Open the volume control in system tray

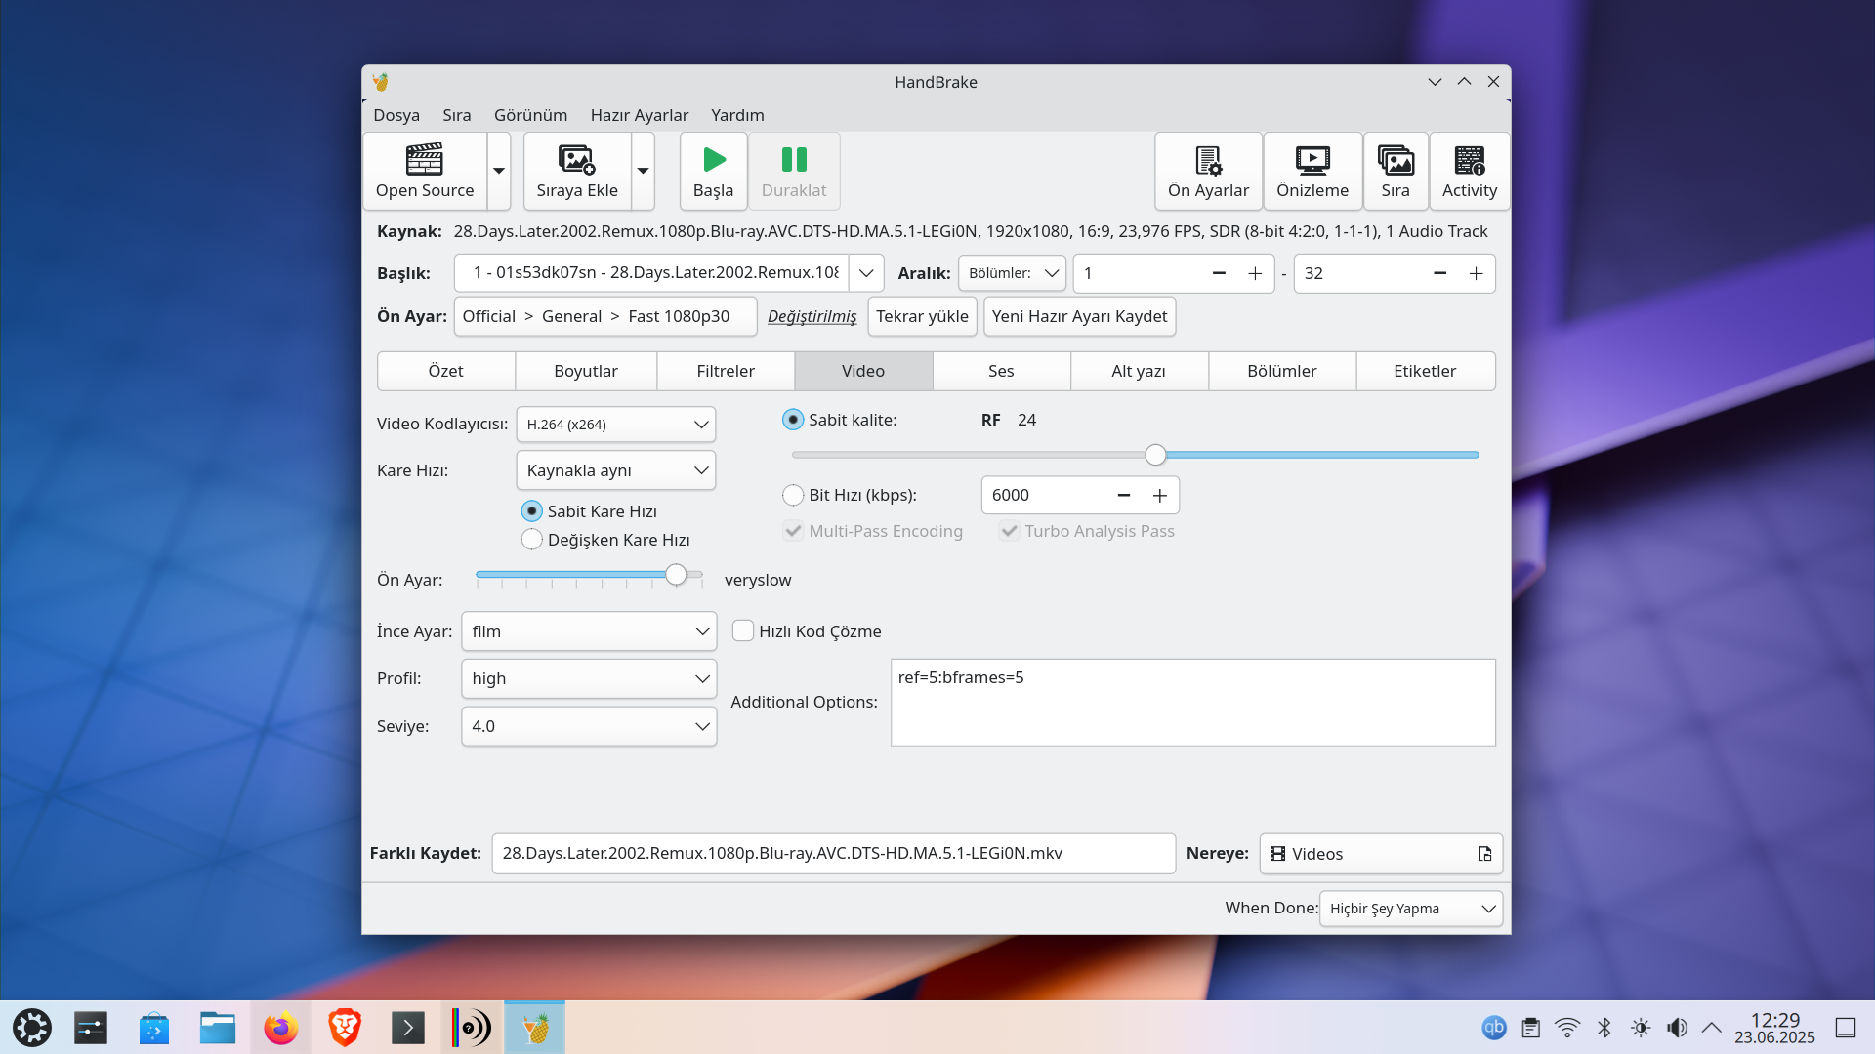coord(1677,1028)
